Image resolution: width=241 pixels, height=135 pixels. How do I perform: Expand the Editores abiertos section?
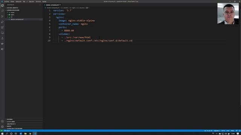click(x=24, y=8)
